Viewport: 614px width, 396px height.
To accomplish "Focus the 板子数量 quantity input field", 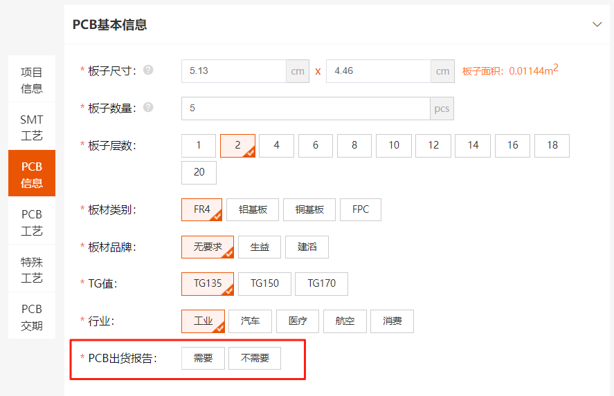I will coord(305,109).
